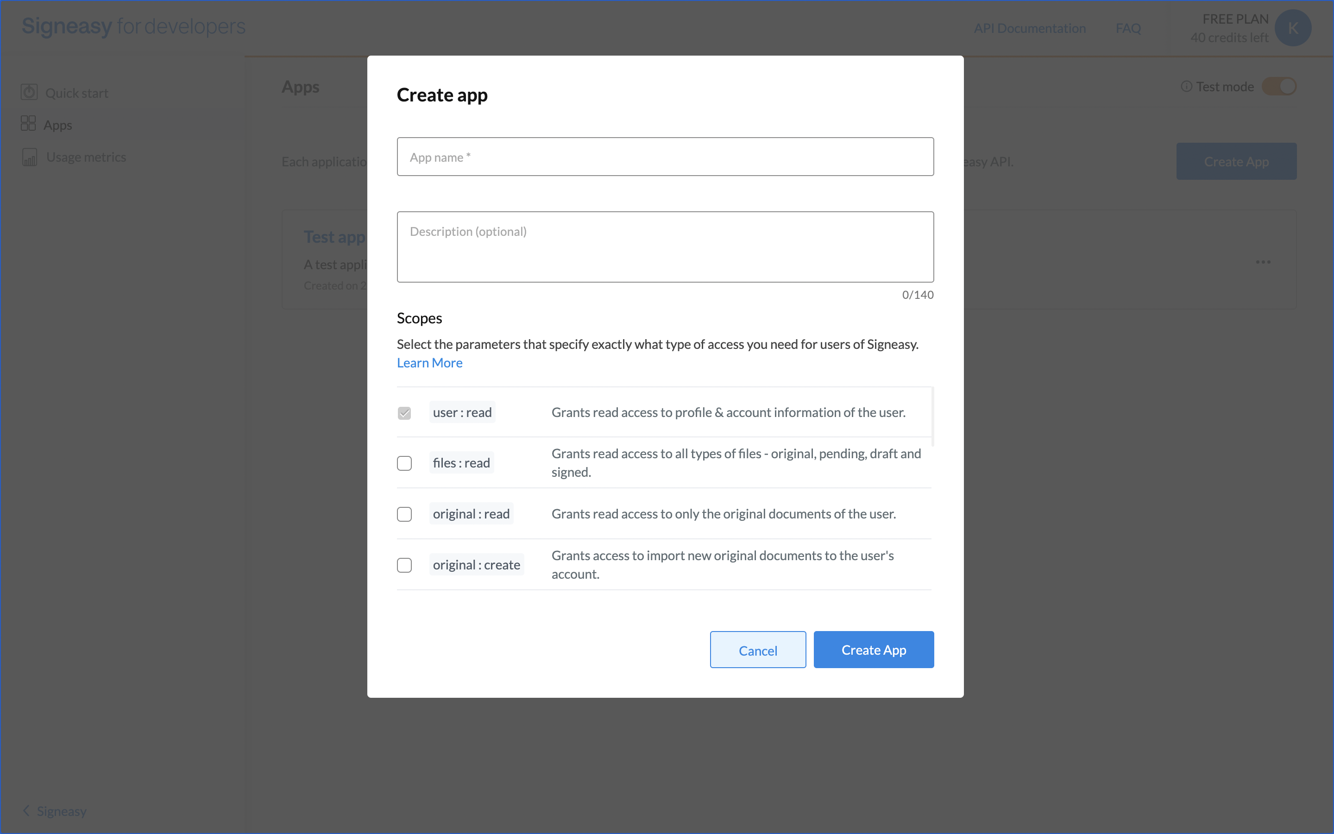Uncheck the user : read scope checkbox
This screenshot has width=1334, height=834.
click(404, 412)
